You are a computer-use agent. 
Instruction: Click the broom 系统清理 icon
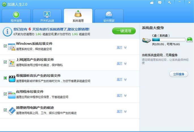(78, 14)
